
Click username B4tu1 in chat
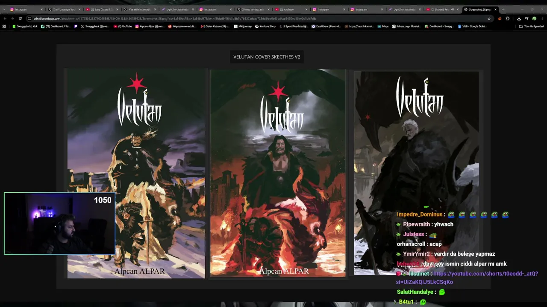[406, 302]
